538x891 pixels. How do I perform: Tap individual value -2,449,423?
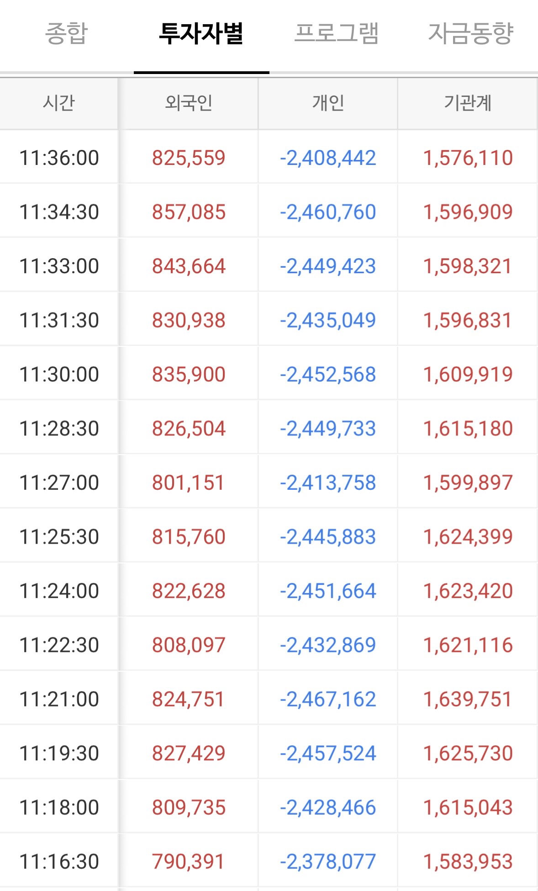328,266
